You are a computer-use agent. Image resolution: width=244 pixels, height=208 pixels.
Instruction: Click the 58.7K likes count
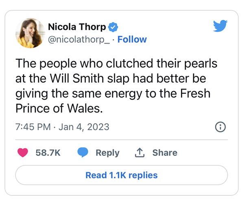click(48, 153)
